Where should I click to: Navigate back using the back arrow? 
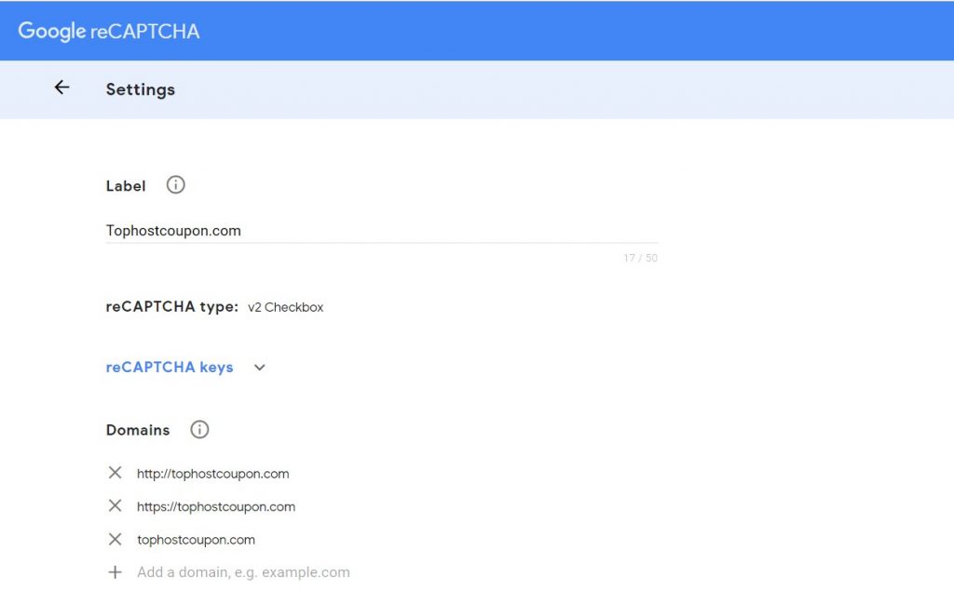tap(61, 87)
